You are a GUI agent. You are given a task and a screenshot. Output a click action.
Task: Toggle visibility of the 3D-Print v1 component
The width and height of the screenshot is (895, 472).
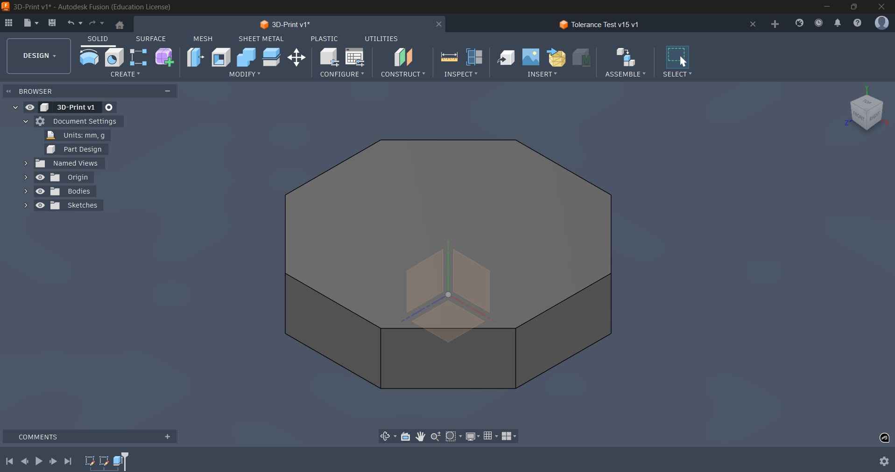[x=30, y=107]
